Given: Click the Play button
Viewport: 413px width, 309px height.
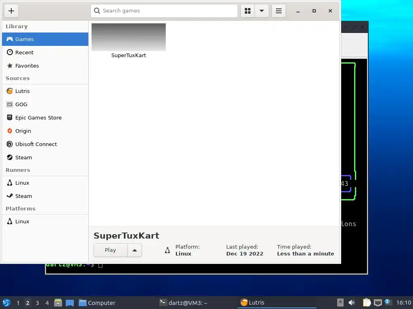Looking at the screenshot, I should 111,250.
